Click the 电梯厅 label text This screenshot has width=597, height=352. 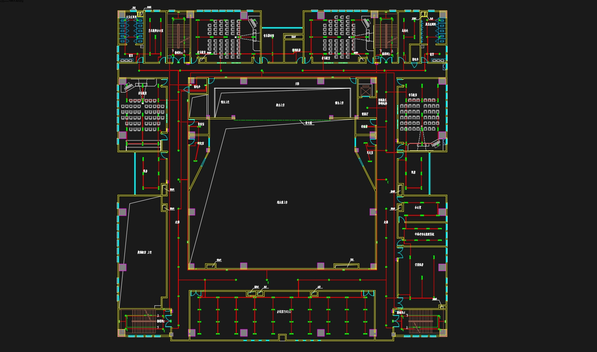365,114
